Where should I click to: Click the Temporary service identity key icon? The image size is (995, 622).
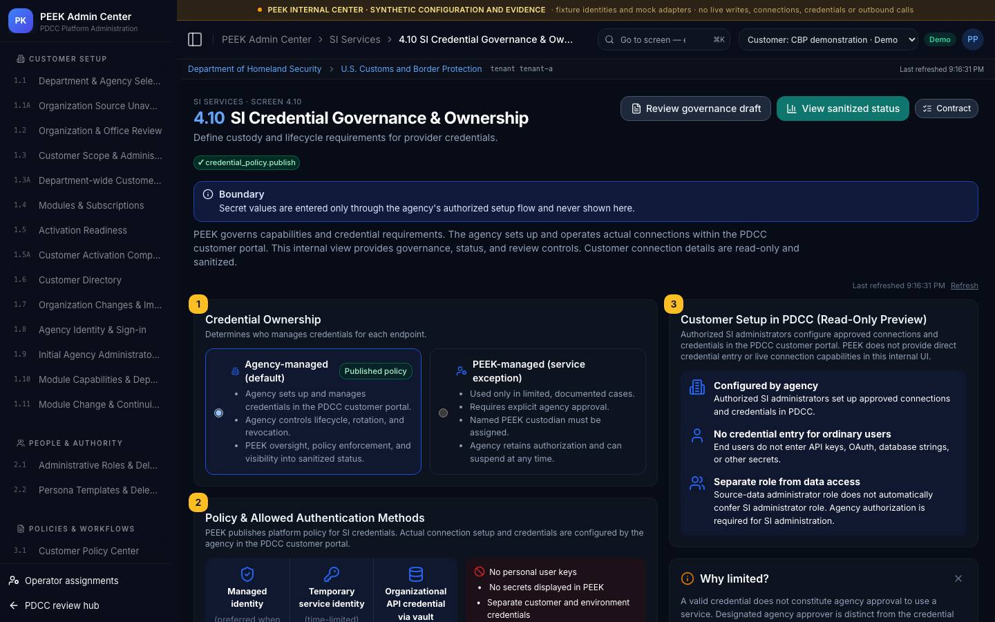(x=332, y=574)
